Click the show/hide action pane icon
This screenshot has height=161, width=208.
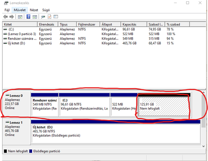click(x=35, y=17)
